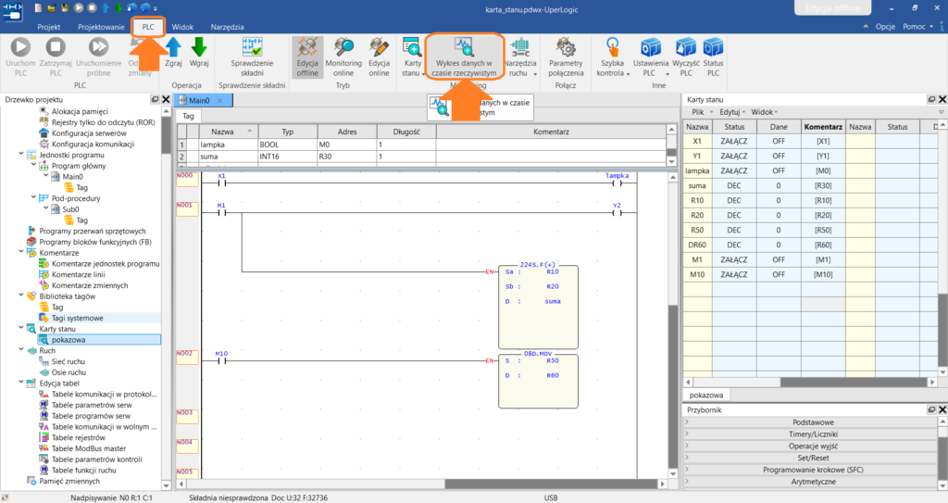
Task: Click Komentarz header in status table
Action: [x=823, y=127]
